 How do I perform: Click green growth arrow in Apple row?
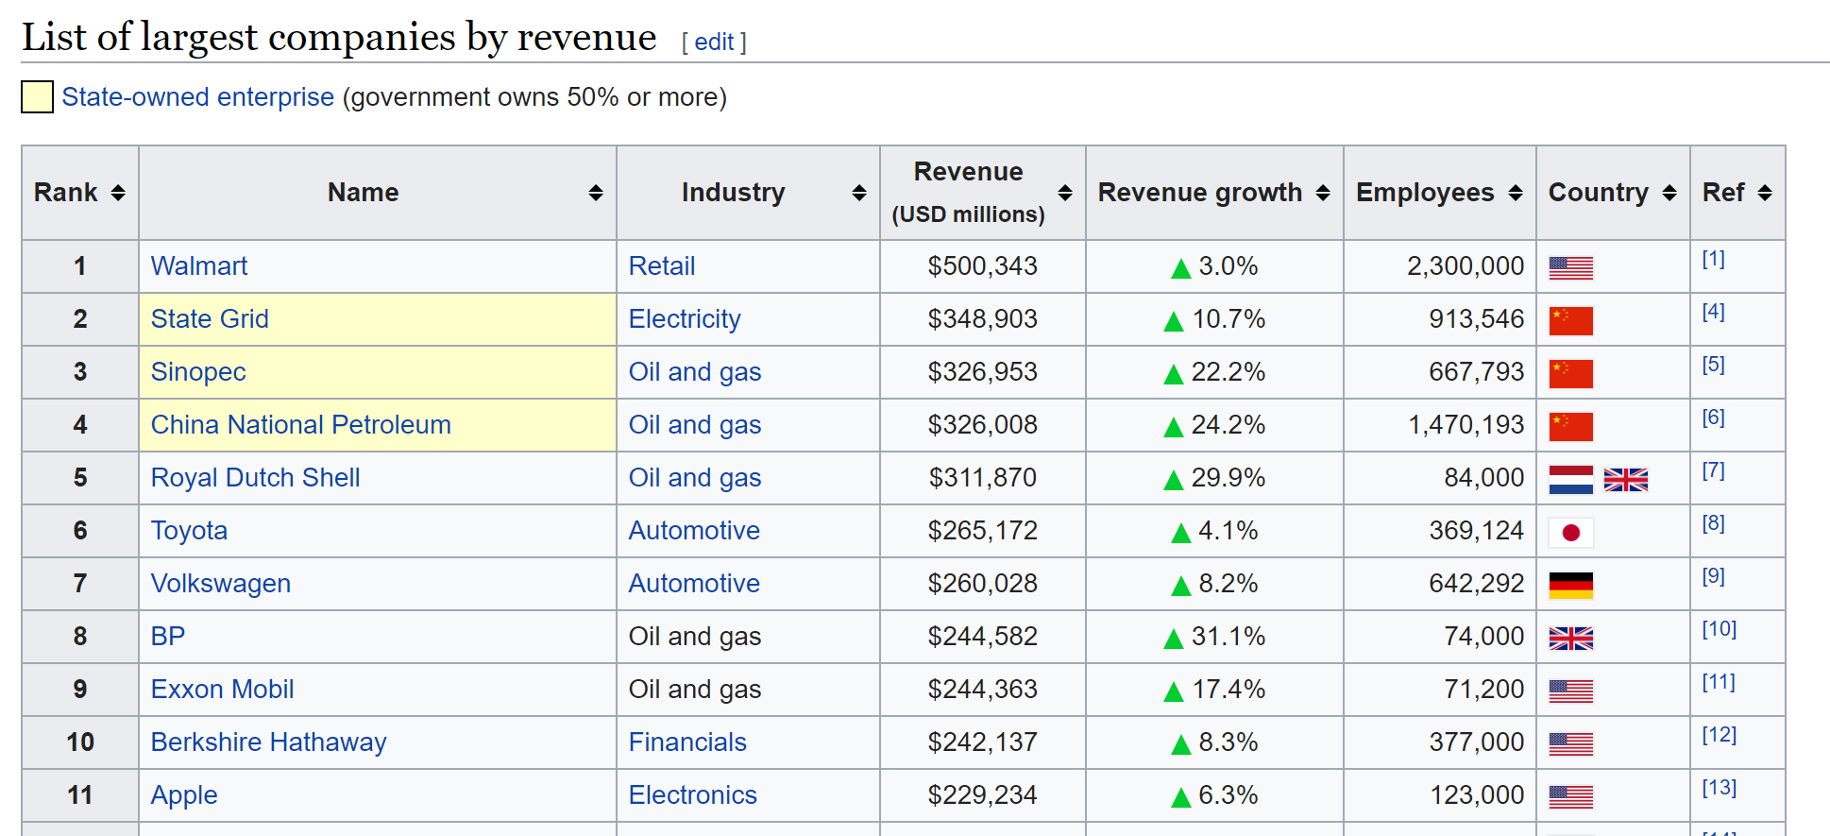(x=1180, y=798)
